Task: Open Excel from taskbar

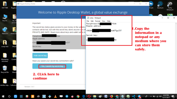Action: (128, 97)
